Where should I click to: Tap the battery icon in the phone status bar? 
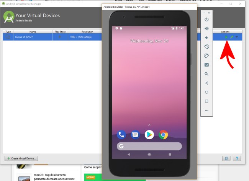coord(177,28)
